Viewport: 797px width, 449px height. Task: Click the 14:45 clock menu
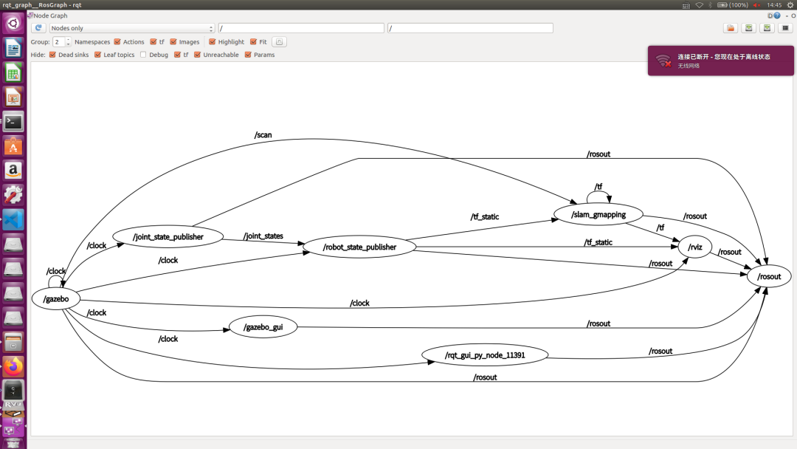(774, 5)
